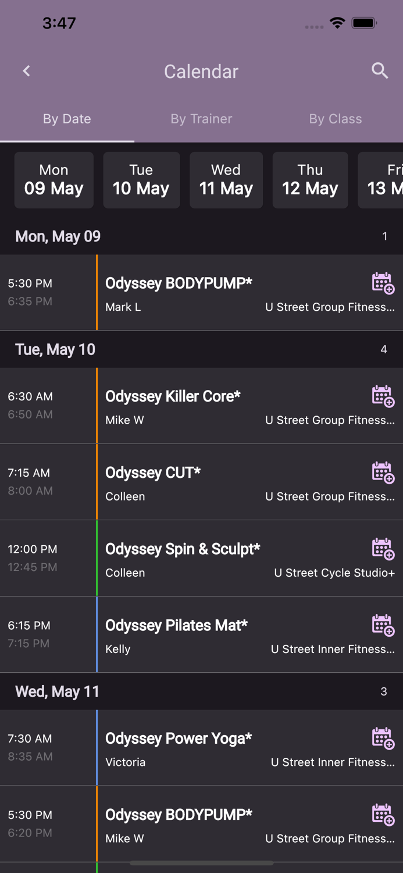
Task: Add Odyssey CUT with Colleen to calendar
Action: [x=382, y=473]
